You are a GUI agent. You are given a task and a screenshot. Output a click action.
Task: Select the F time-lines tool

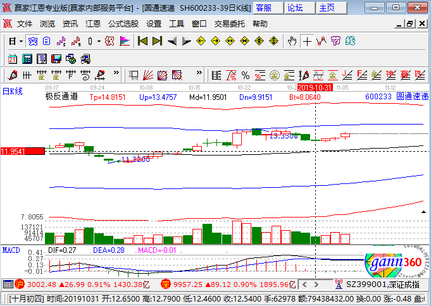tap(71, 75)
